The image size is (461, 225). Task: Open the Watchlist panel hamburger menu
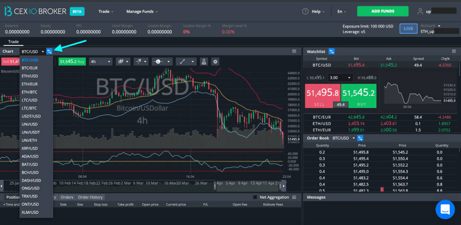pyautogui.click(x=454, y=51)
